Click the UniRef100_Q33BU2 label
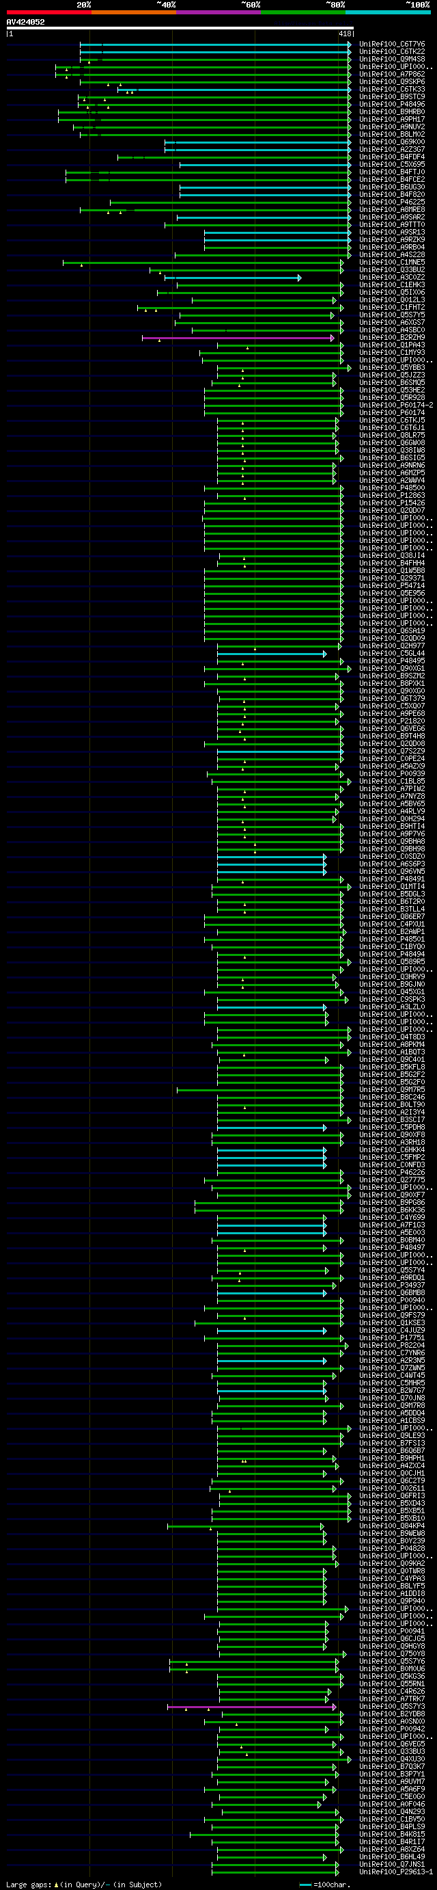 [391, 270]
